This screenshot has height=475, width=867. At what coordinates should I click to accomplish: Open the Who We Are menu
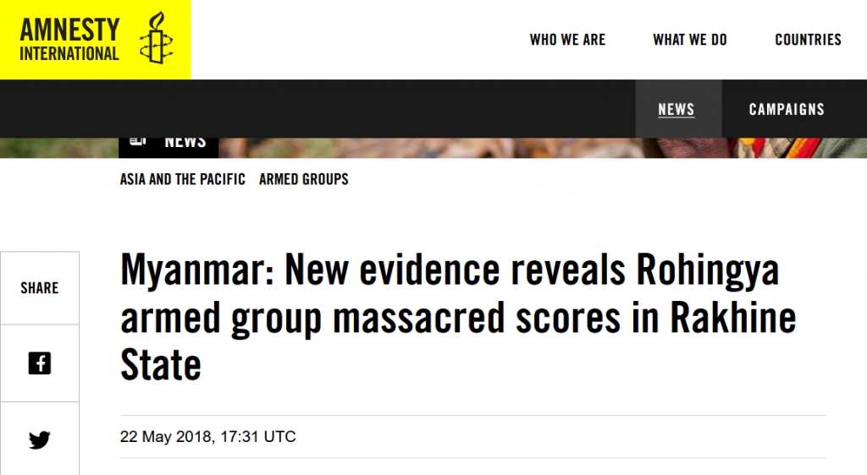567,40
